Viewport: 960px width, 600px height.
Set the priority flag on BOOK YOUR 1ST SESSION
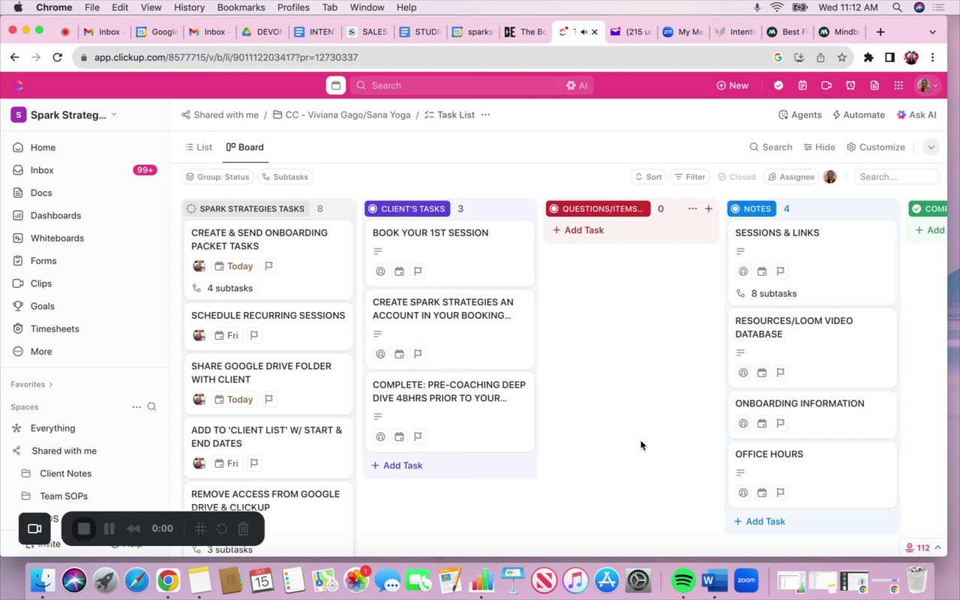point(418,271)
